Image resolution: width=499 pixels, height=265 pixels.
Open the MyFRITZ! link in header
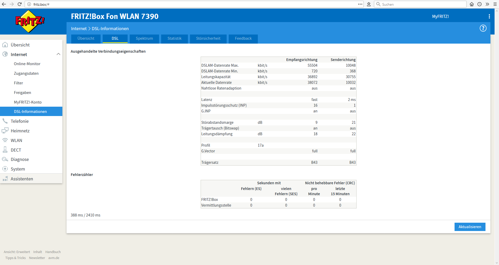[x=441, y=16]
